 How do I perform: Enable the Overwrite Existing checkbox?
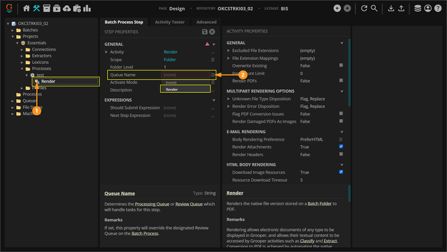click(341, 65)
